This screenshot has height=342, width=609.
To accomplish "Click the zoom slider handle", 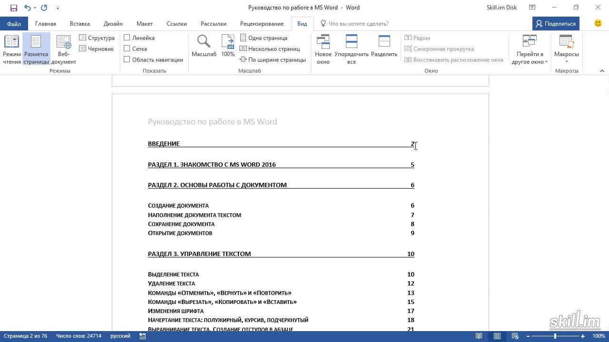I will (x=555, y=336).
